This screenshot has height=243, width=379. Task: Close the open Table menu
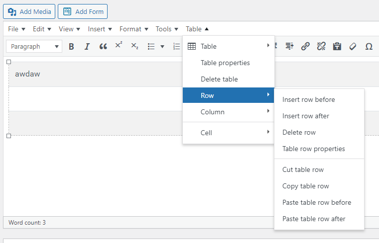pos(197,29)
